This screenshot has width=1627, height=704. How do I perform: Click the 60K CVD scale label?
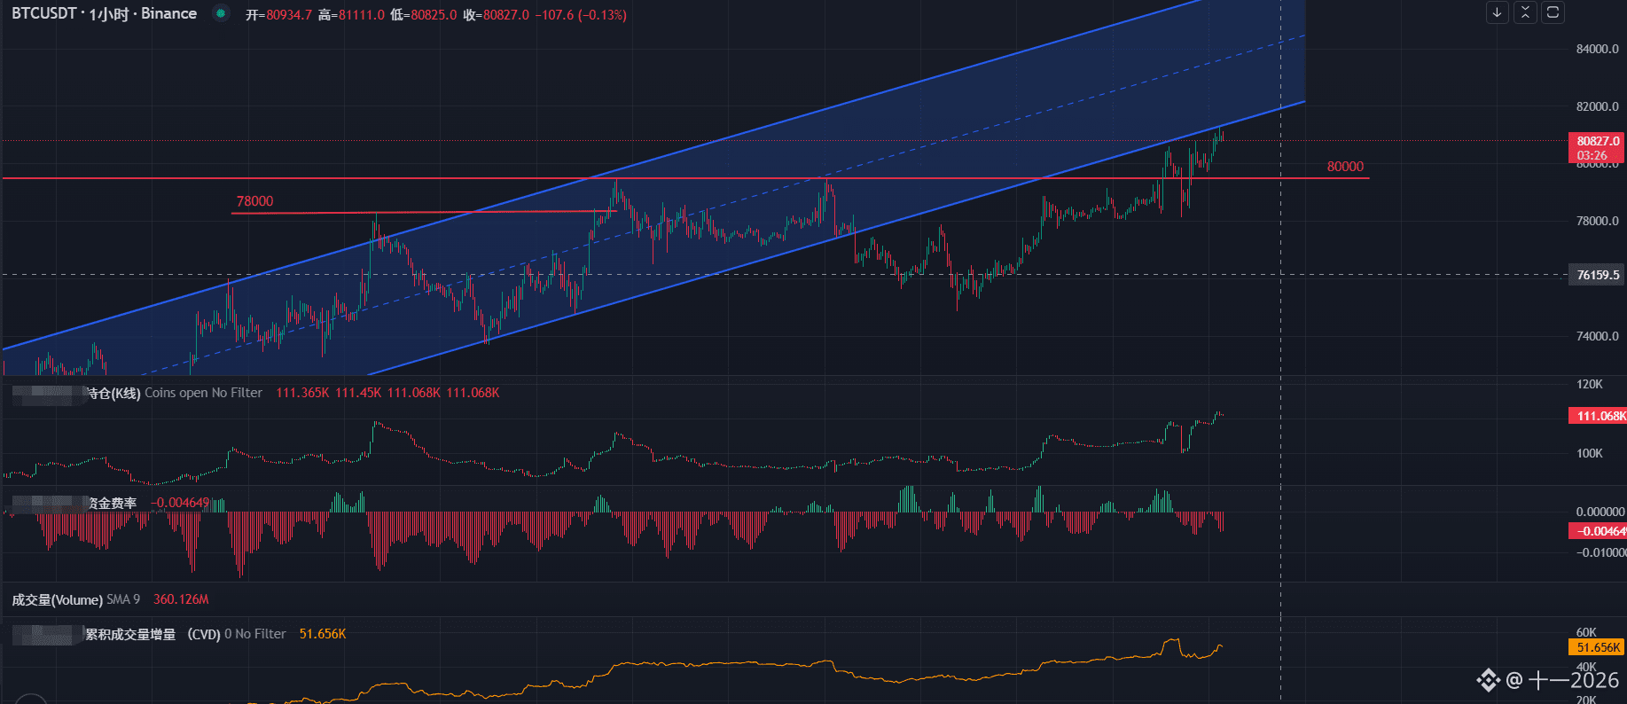coord(1586,632)
